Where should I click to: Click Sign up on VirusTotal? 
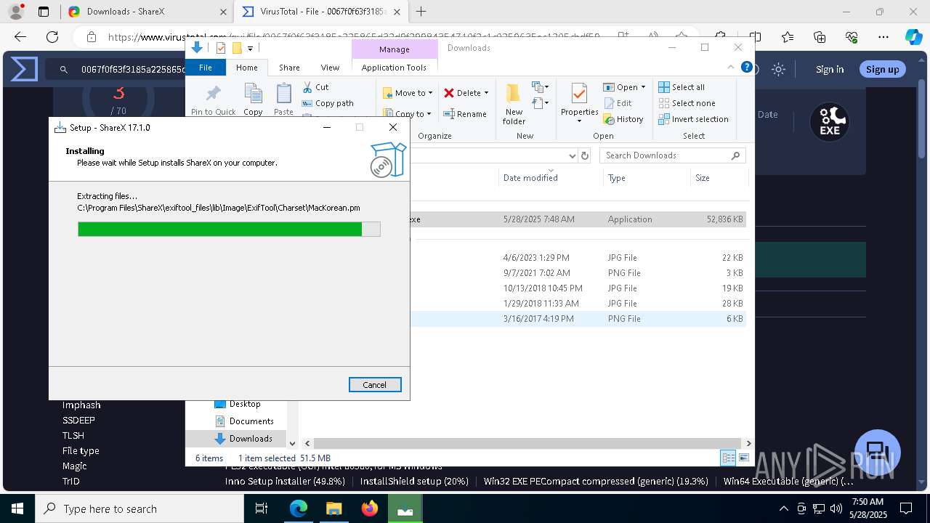pyautogui.click(x=883, y=70)
